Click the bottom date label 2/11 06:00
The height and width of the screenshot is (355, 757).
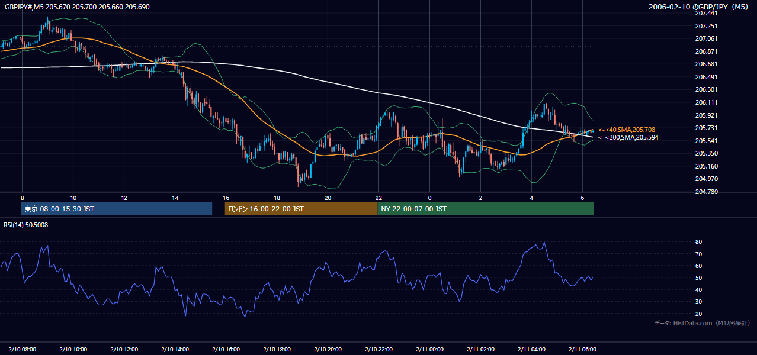(582, 350)
